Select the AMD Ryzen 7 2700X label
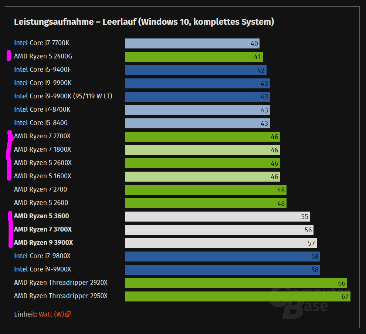 pos(42,136)
